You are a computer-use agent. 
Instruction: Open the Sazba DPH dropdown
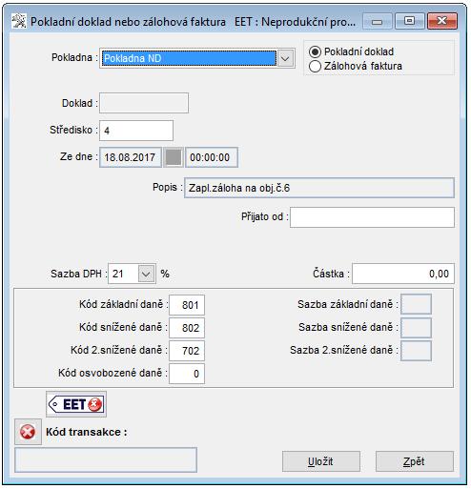point(146,274)
